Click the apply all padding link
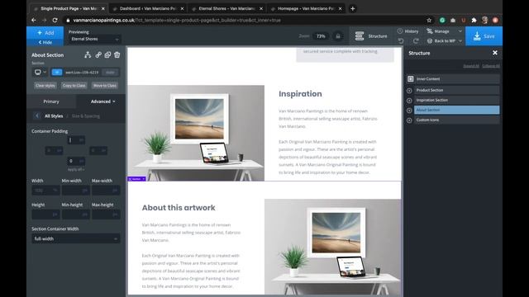529x297 pixels. coord(76,169)
